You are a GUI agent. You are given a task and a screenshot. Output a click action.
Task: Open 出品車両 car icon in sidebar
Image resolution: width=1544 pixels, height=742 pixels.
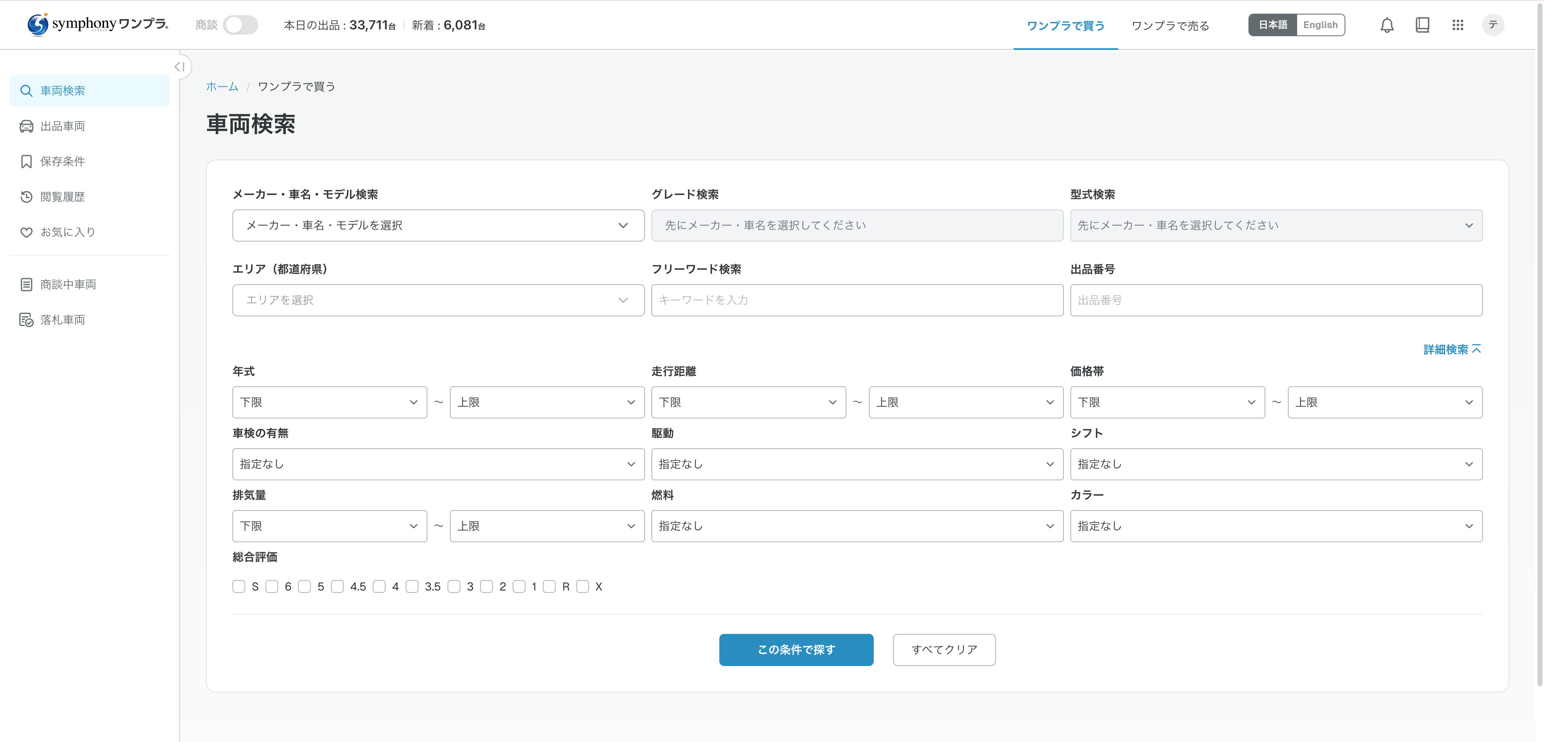coord(27,126)
